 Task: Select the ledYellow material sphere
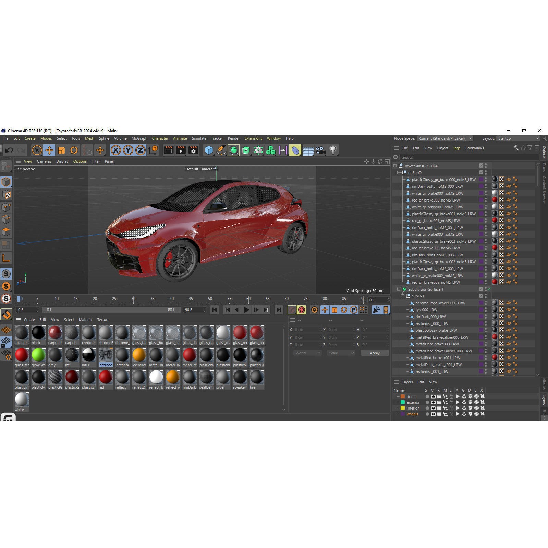(139, 355)
